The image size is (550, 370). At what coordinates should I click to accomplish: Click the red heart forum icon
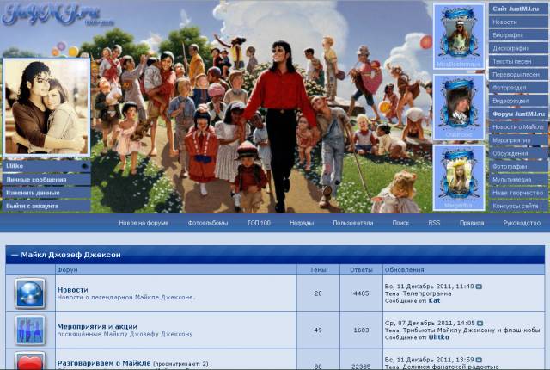pyautogui.click(x=29, y=361)
